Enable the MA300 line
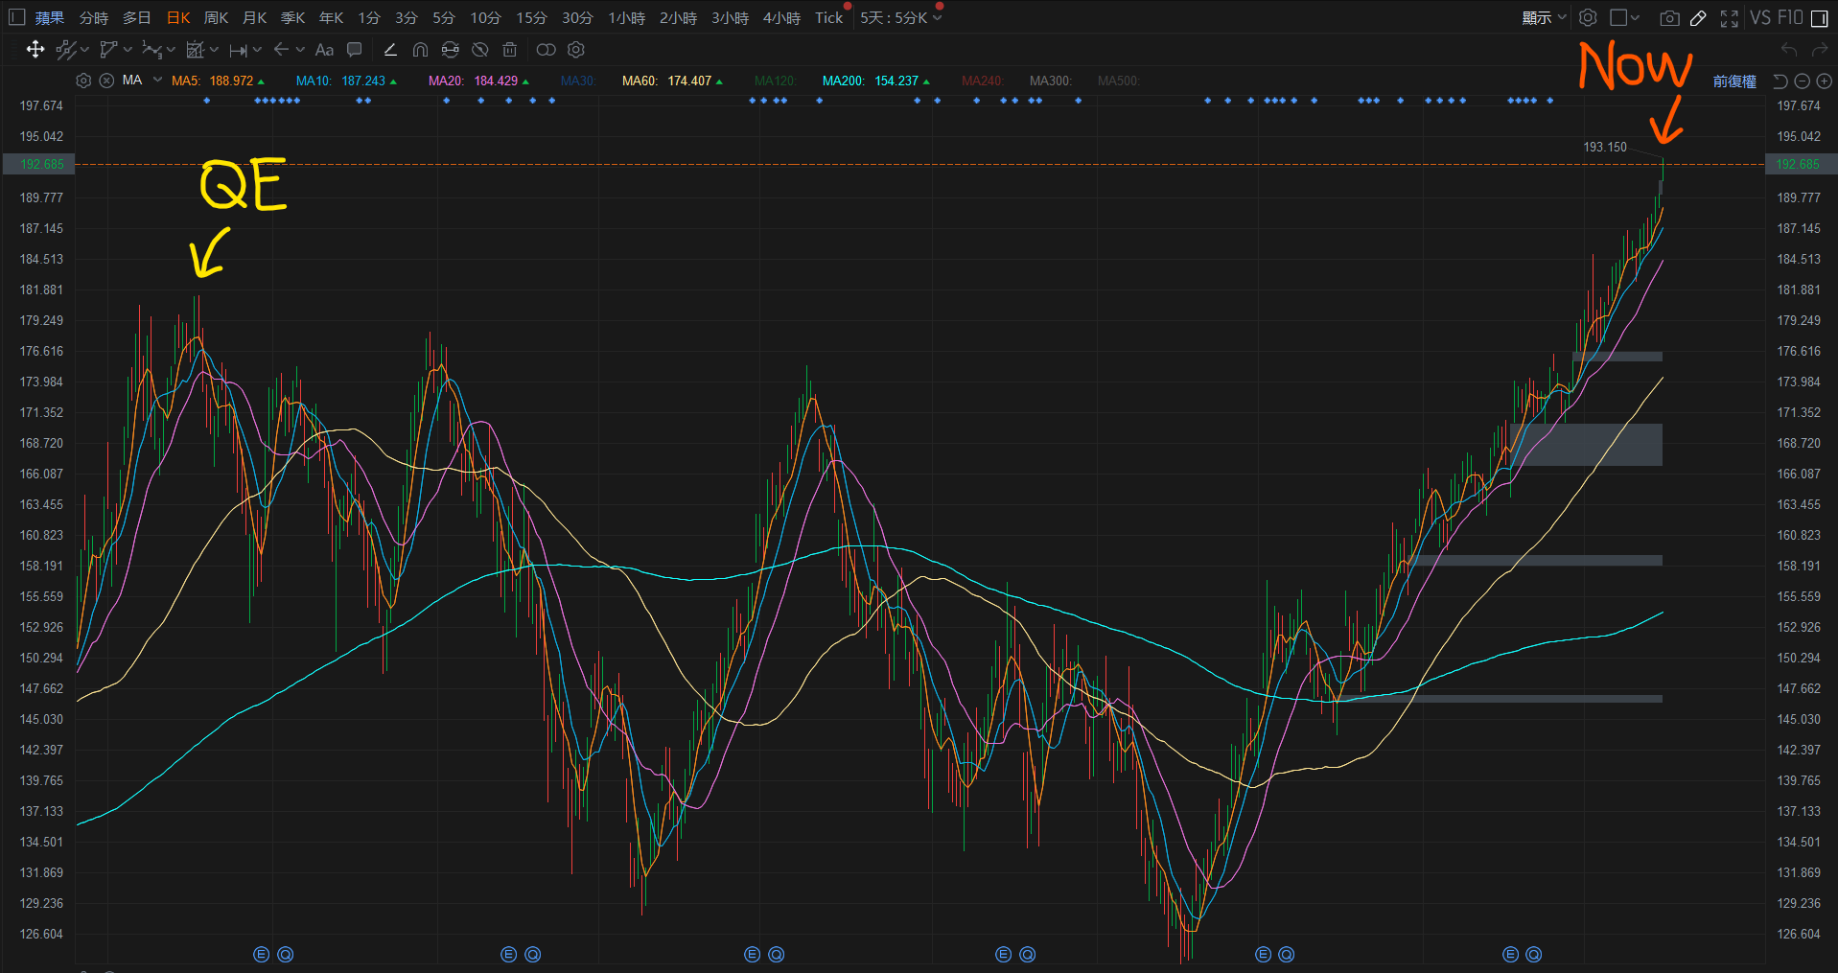This screenshot has height=973, width=1838. 1051,81
